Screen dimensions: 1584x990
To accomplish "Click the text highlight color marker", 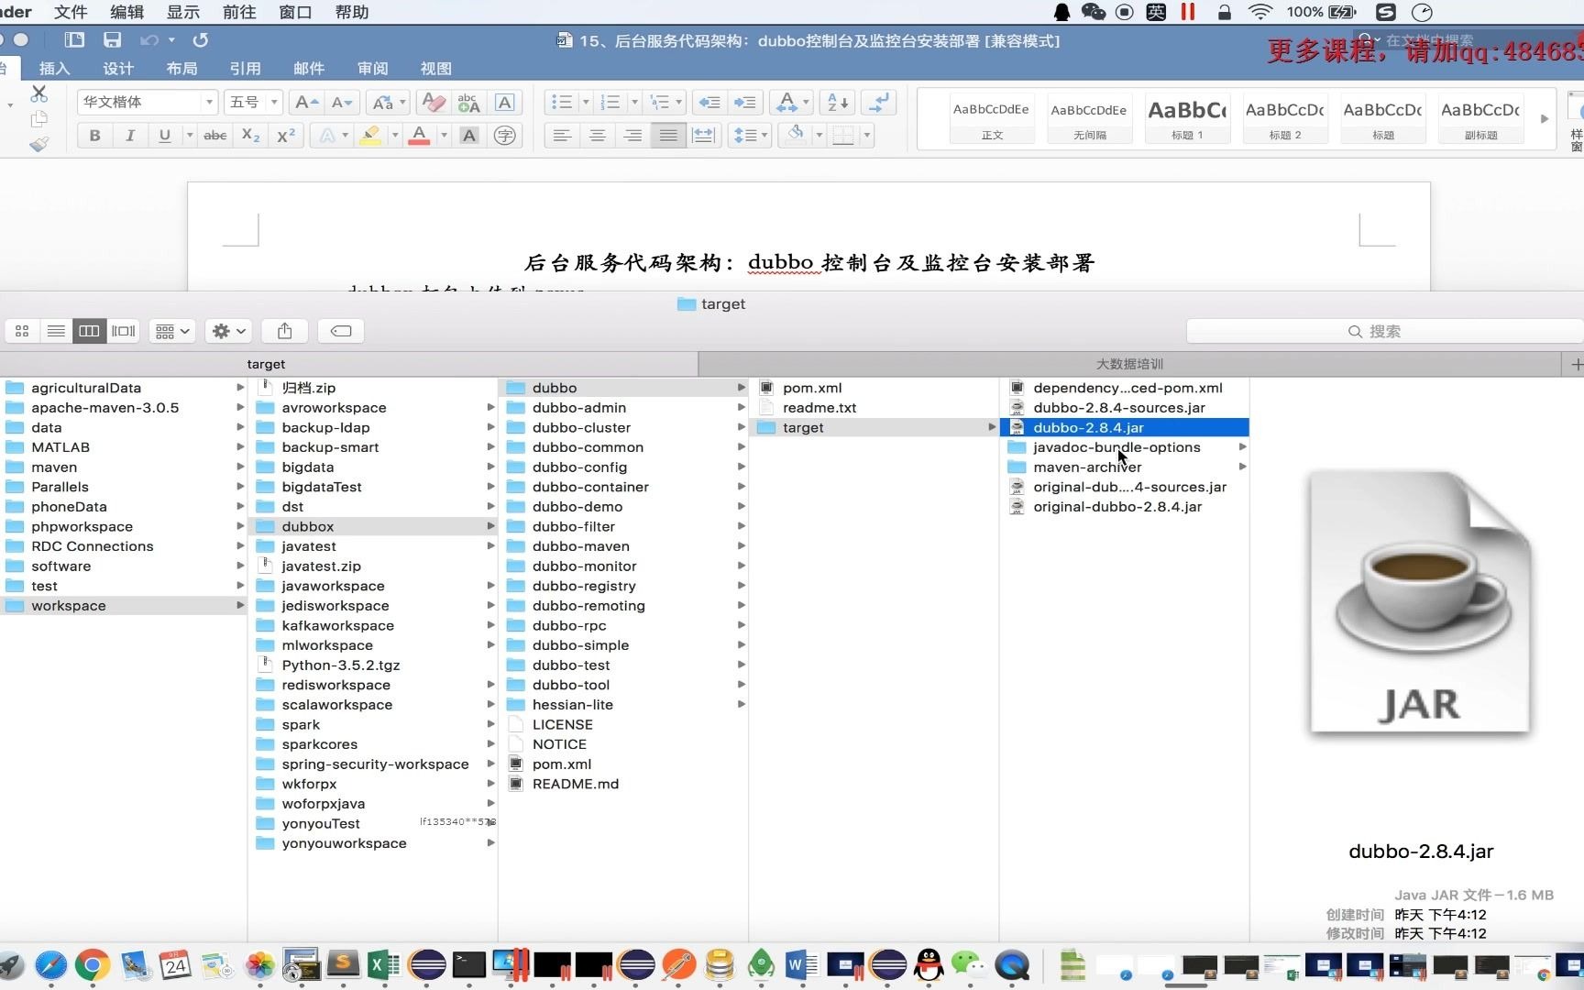I will 370,136.
